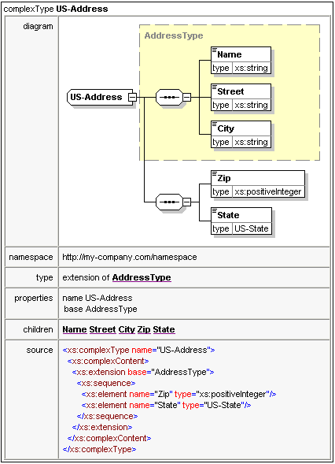The image size is (335, 464).
Task: Collapse the AddressType sequence minus box
Action: click(186, 97)
